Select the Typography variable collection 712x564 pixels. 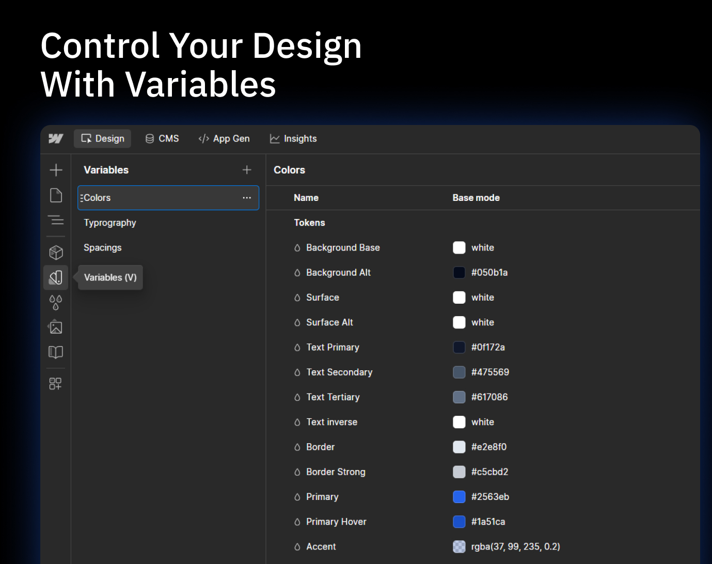(109, 223)
